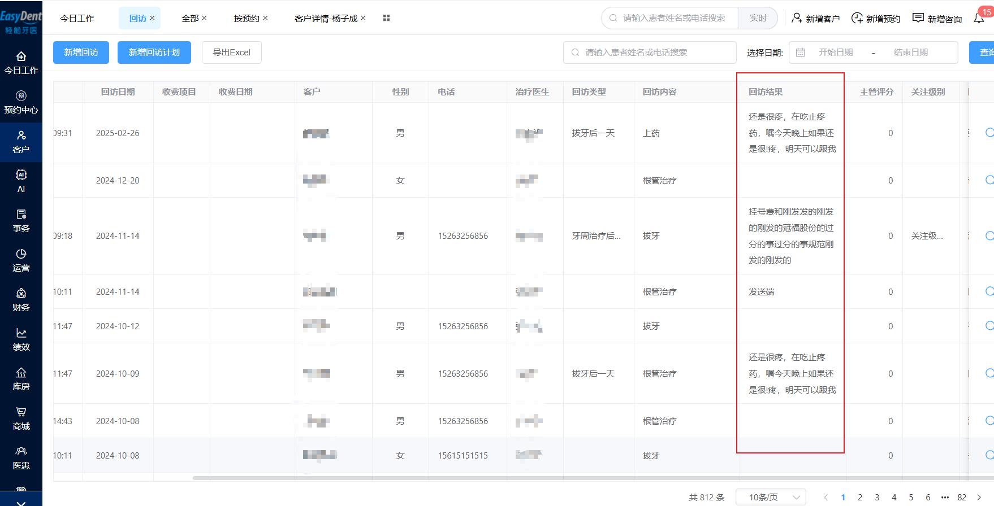Select the 2024-10-12 row radio circle
Image resolution: width=994 pixels, height=506 pixels.
tap(989, 325)
